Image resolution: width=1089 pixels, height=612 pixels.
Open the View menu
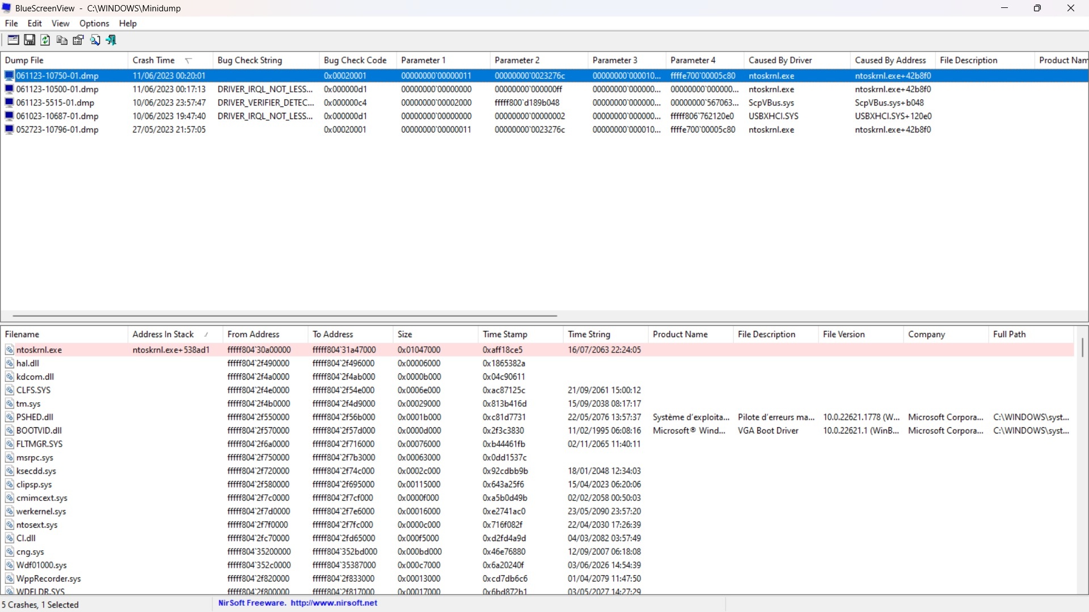tap(60, 23)
